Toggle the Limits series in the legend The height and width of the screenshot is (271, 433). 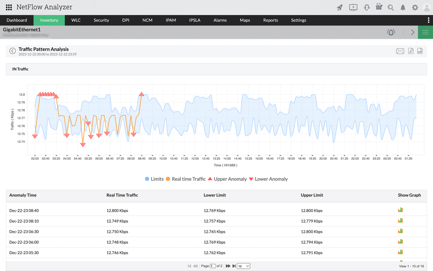(154, 179)
